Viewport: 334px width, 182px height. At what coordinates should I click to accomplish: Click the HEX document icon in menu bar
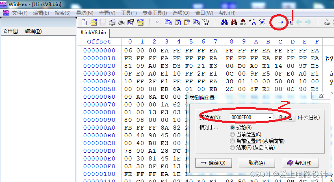point(6,13)
